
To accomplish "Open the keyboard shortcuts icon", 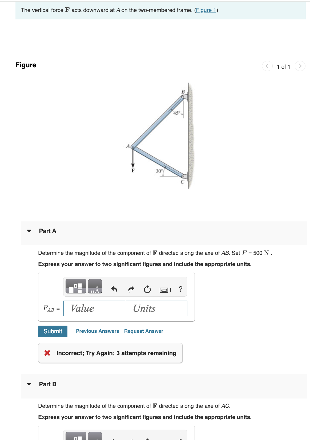I will coord(164,290).
